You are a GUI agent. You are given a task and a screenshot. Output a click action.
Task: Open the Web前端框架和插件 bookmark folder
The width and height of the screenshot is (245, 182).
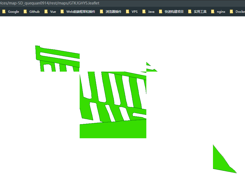pyautogui.click(x=78, y=11)
